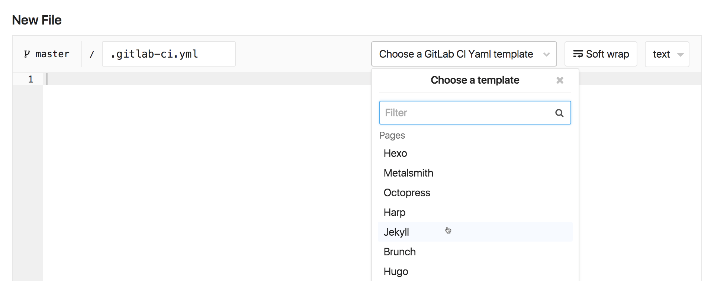Click the search magnifier in the Filter box

(x=559, y=113)
